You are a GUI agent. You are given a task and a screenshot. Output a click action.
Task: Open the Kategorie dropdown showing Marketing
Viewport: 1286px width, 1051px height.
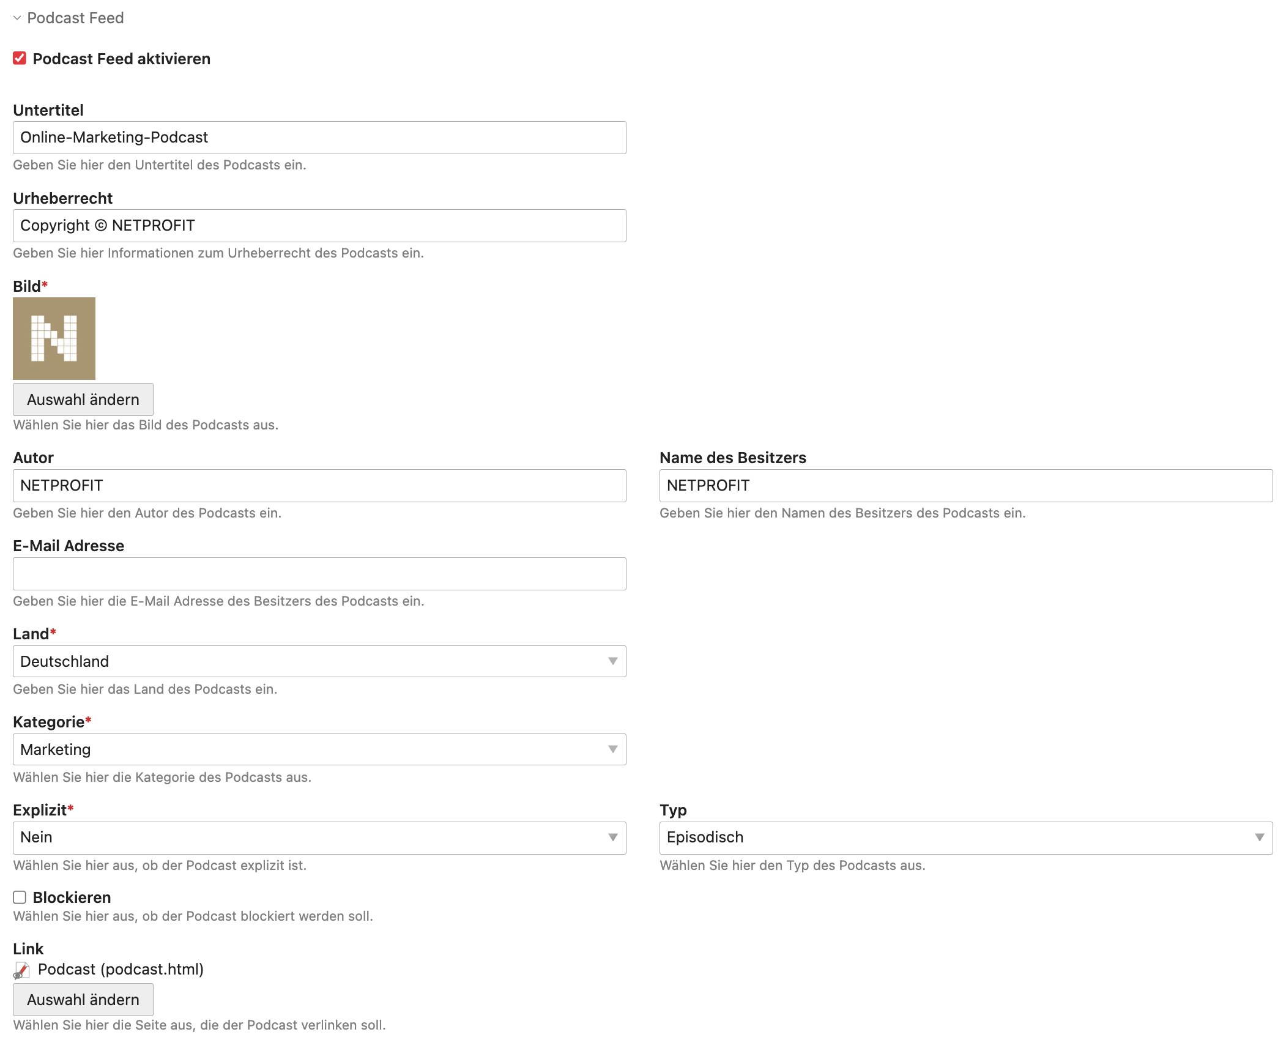click(x=319, y=749)
